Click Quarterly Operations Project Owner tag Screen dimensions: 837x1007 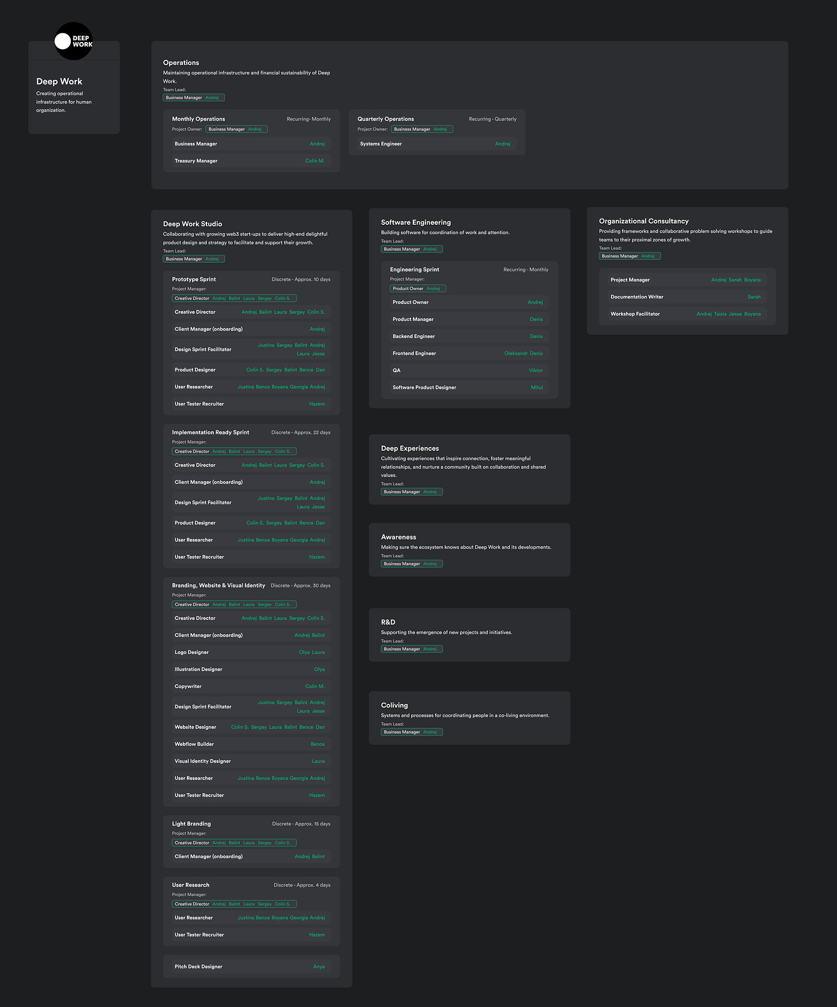click(422, 129)
